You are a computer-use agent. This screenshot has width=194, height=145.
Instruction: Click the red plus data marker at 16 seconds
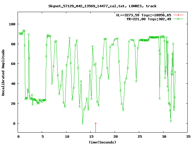[x=95, y=123]
